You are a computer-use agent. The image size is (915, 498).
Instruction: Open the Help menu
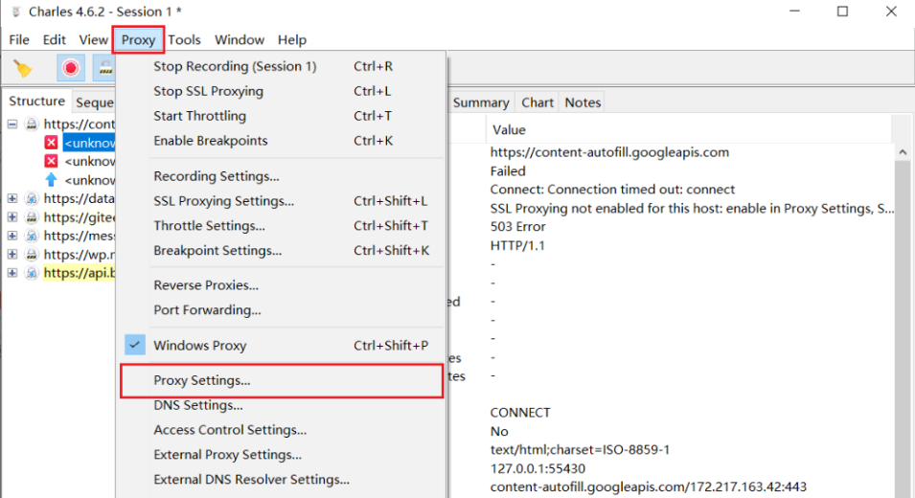tap(292, 39)
